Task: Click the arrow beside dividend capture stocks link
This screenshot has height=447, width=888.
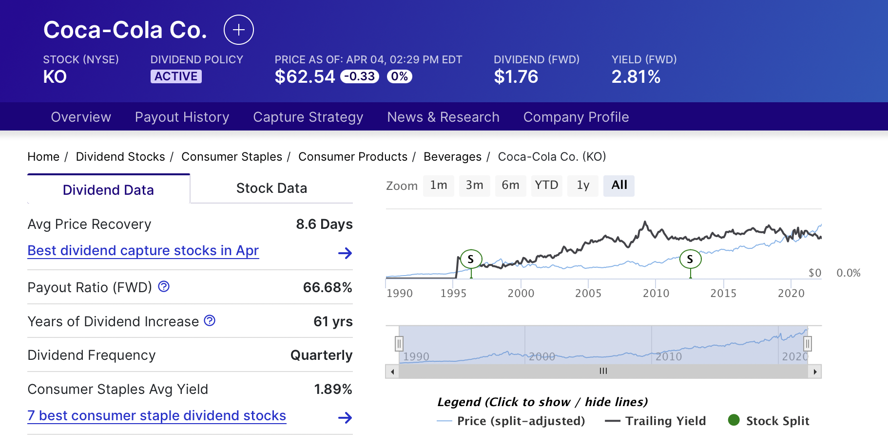Action: pyautogui.click(x=347, y=253)
